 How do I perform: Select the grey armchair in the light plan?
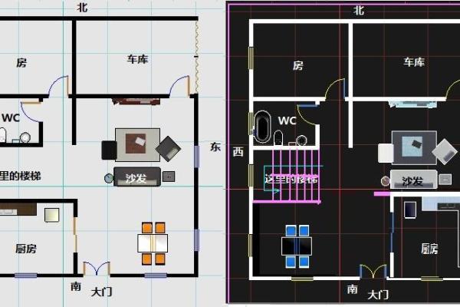(168, 147)
